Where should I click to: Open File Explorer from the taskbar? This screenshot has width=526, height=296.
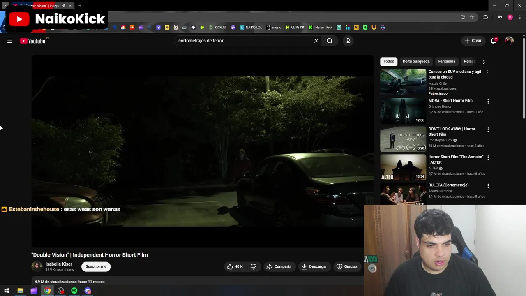(20, 291)
